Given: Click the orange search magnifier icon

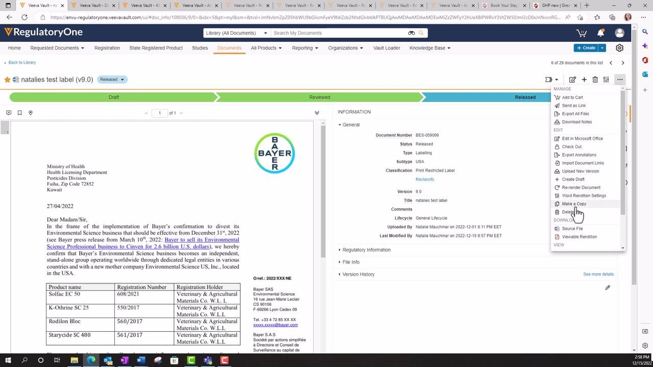Looking at the screenshot, I should (421, 33).
